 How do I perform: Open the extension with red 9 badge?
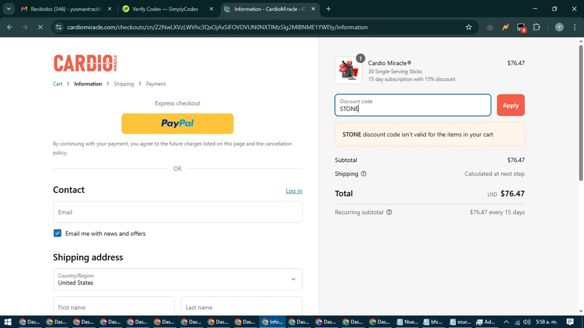(521, 27)
